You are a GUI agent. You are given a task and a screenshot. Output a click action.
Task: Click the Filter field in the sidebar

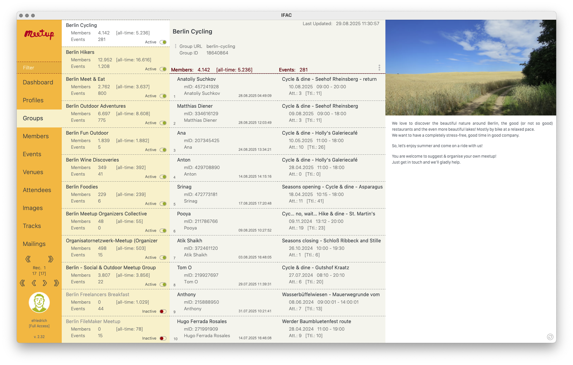39,68
